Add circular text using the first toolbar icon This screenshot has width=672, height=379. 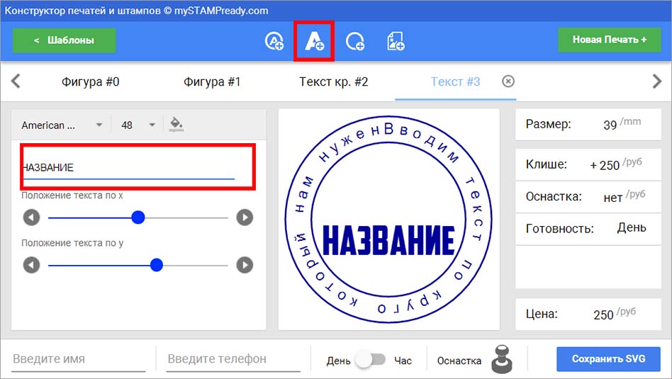pos(274,41)
